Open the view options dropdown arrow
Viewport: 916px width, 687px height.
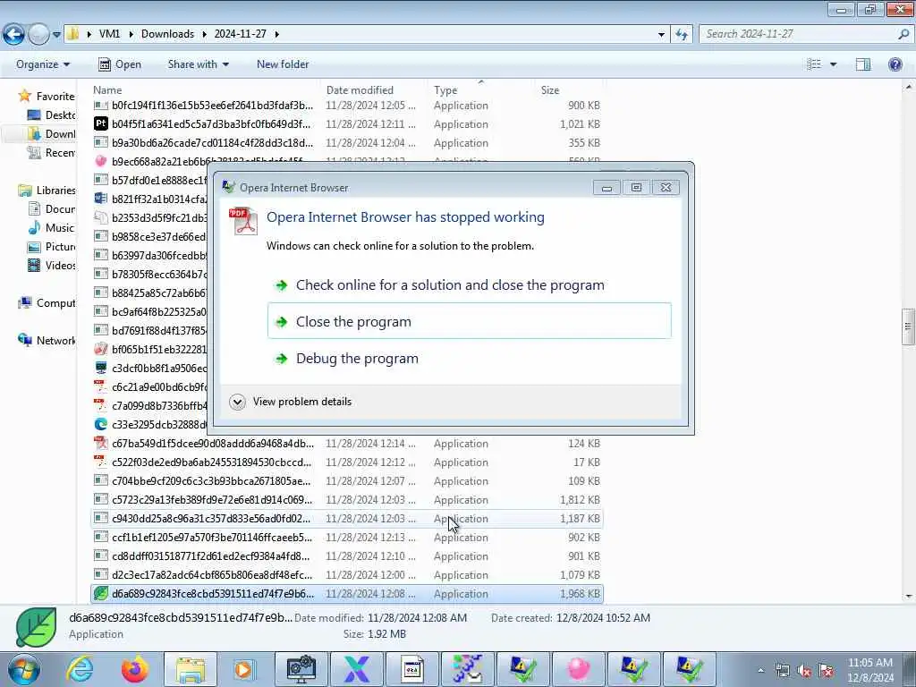pyautogui.click(x=833, y=64)
